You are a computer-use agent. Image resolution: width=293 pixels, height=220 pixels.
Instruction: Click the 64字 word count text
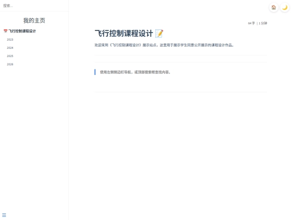coord(251,23)
